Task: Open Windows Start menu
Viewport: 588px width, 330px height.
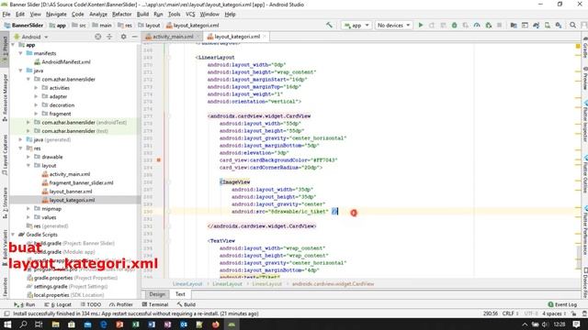Action: [x=7, y=324]
